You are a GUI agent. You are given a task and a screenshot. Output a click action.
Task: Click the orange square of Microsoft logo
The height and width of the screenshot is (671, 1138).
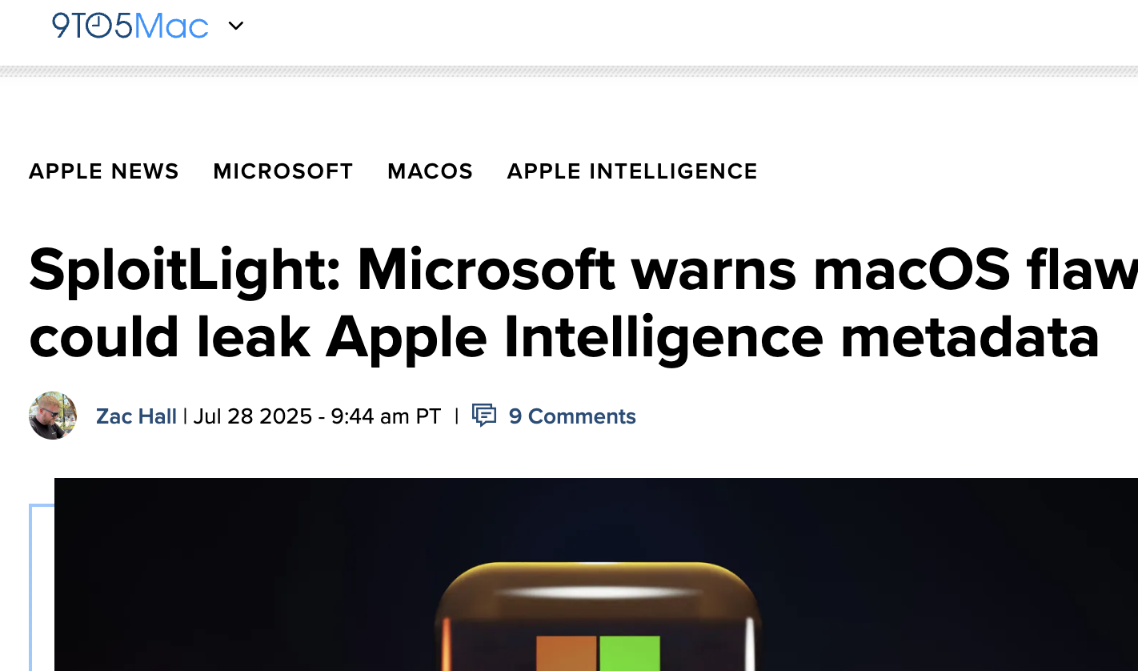click(x=566, y=653)
